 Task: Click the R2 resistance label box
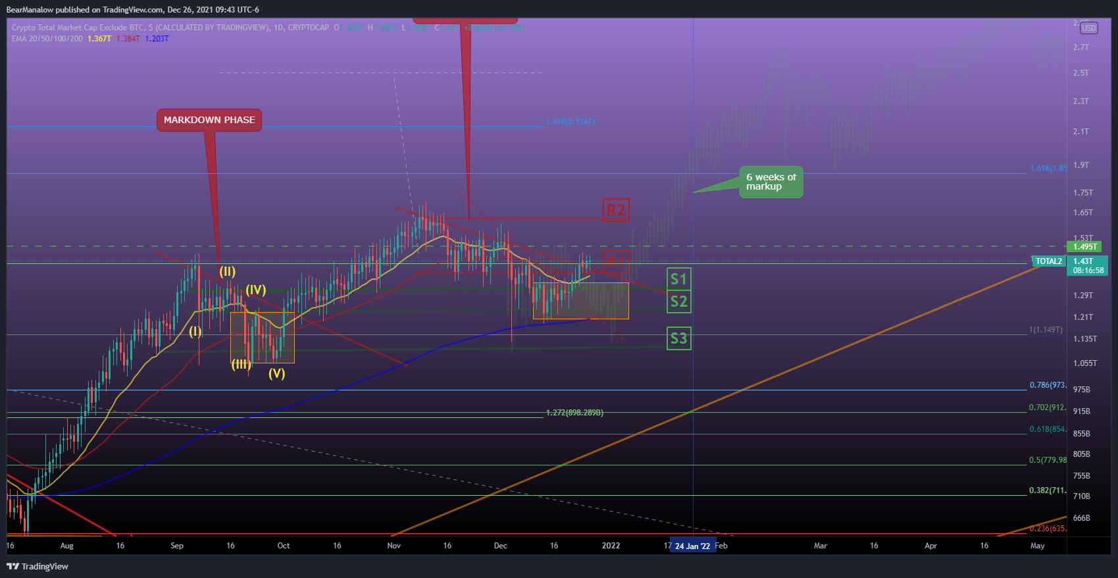(616, 210)
